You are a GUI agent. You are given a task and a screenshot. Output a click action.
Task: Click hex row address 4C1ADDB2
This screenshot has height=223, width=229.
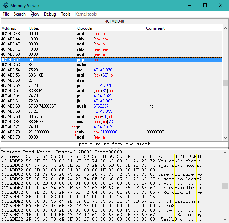click(12, 188)
